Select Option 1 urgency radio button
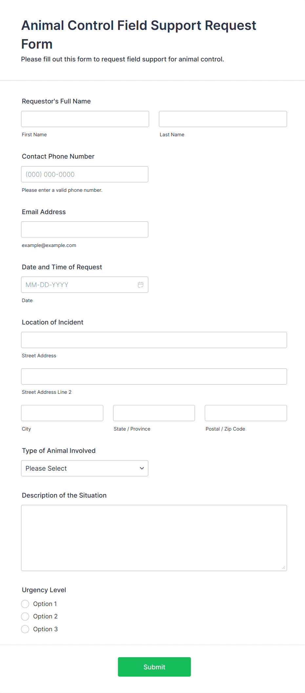305x693 pixels. pyautogui.click(x=25, y=604)
